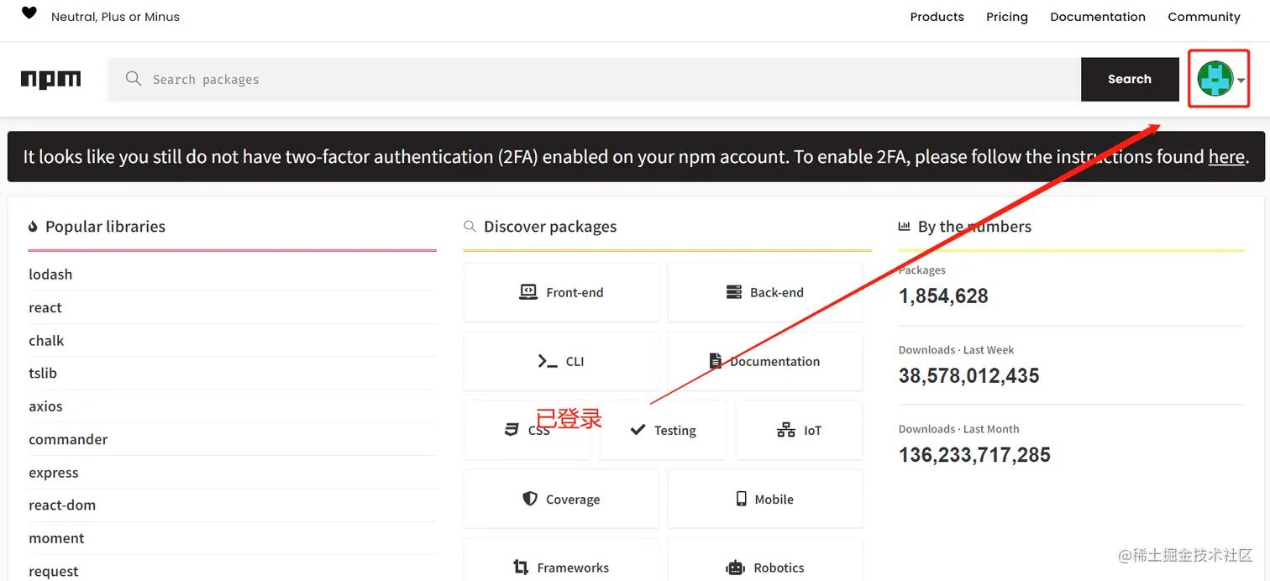Click the user avatar image
This screenshot has height=581, width=1270.
[x=1214, y=79]
